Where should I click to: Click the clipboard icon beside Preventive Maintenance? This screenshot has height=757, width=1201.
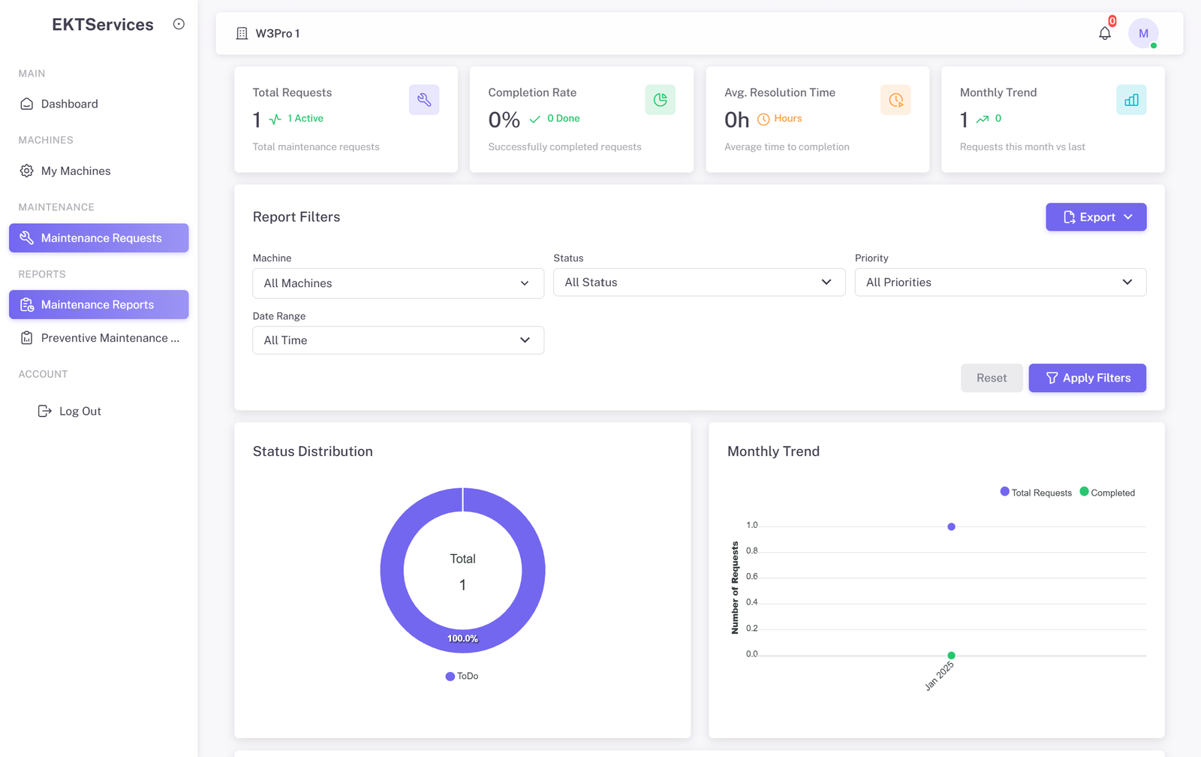[x=27, y=338]
